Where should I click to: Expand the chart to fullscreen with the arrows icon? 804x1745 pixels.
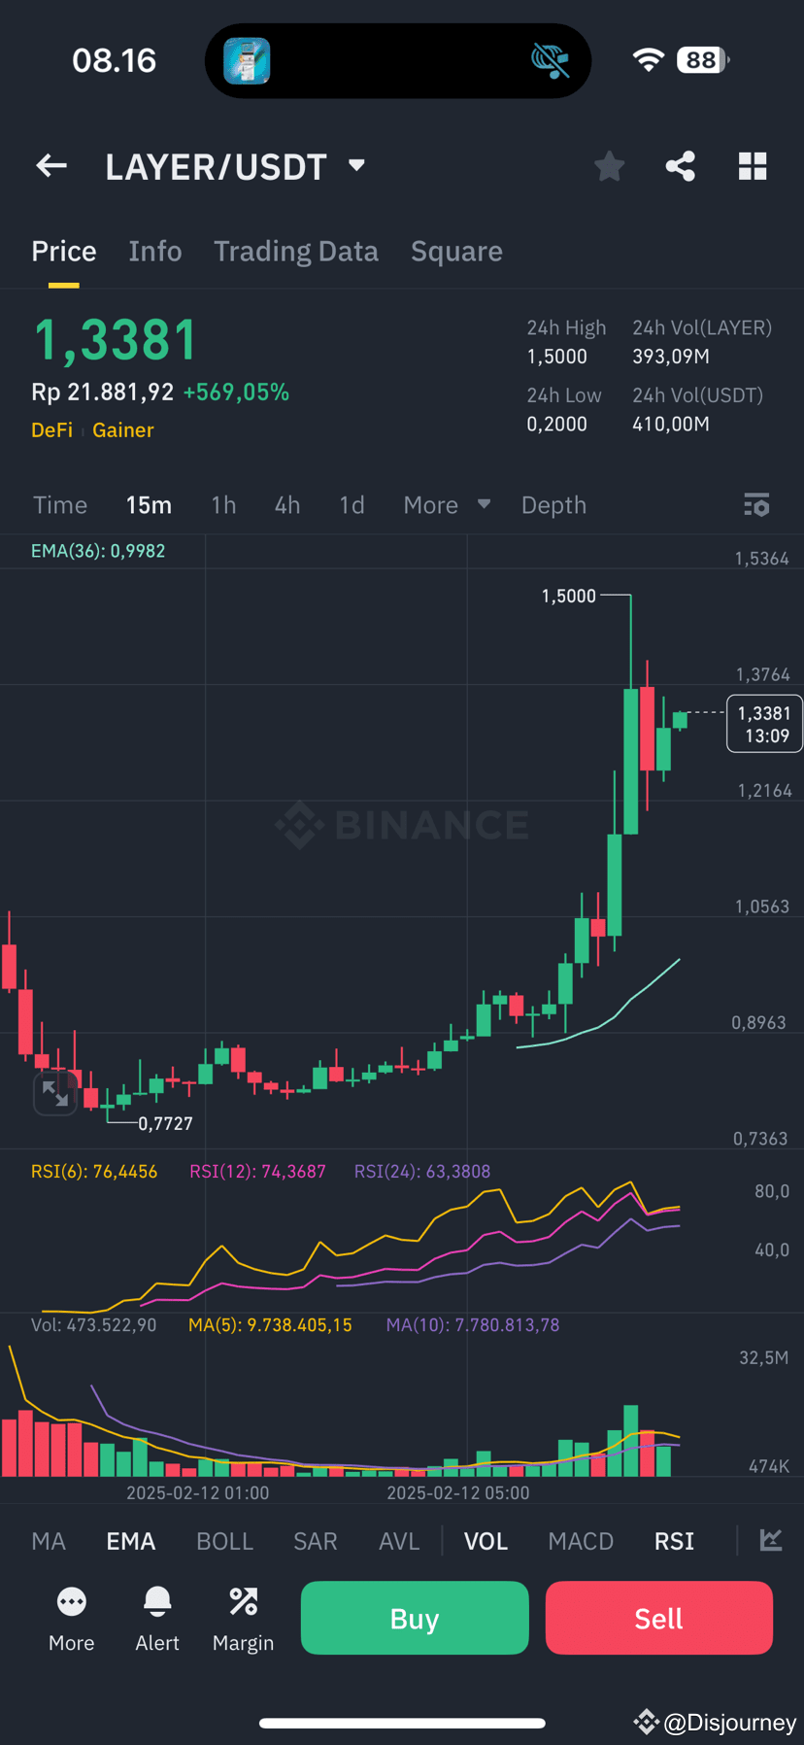[54, 1094]
